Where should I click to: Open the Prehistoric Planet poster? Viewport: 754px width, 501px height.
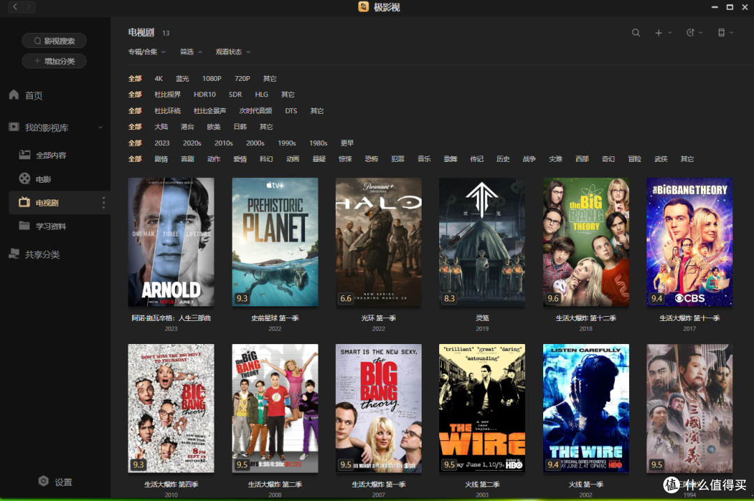[275, 242]
